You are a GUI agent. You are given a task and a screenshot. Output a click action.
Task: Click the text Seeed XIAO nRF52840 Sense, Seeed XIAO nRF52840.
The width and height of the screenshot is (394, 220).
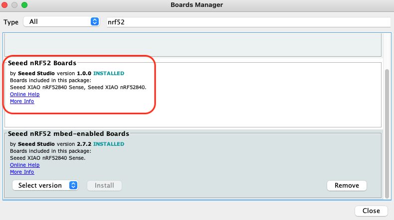coord(78,88)
